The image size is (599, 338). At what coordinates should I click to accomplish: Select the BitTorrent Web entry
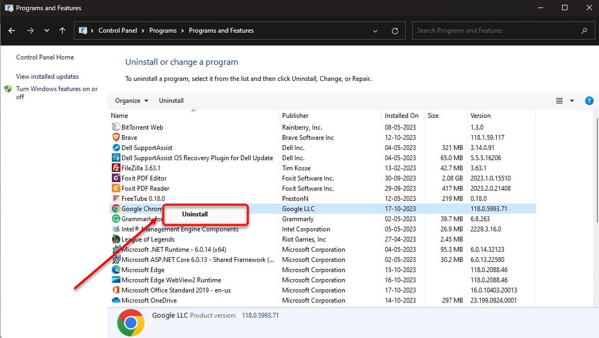(x=142, y=127)
